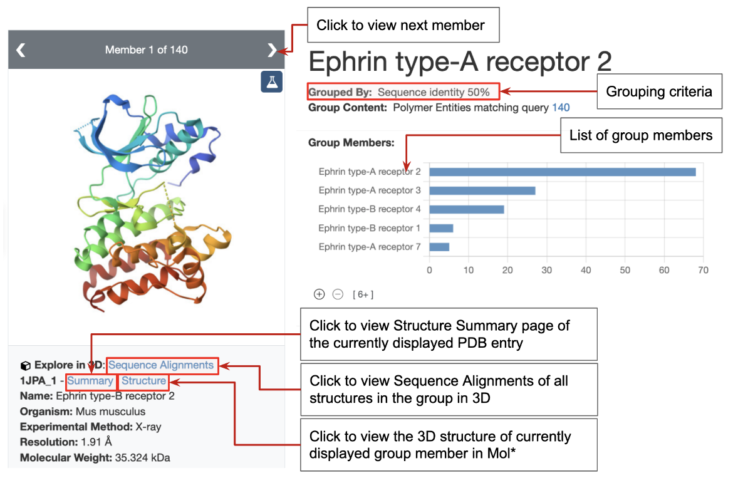The image size is (733, 478).
Task: Click the Ephrin type-A receptor 3 bar
Action: 482,190
